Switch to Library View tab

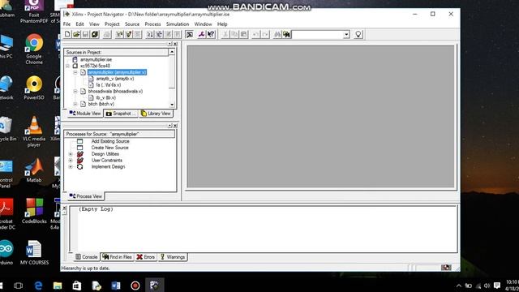click(x=156, y=114)
